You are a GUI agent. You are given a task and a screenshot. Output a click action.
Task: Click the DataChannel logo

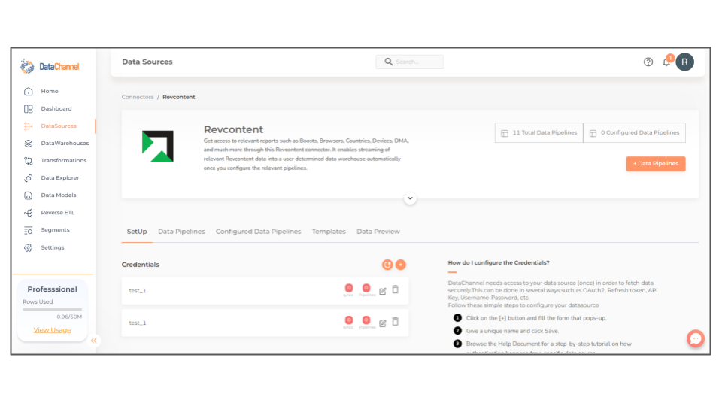(50, 66)
